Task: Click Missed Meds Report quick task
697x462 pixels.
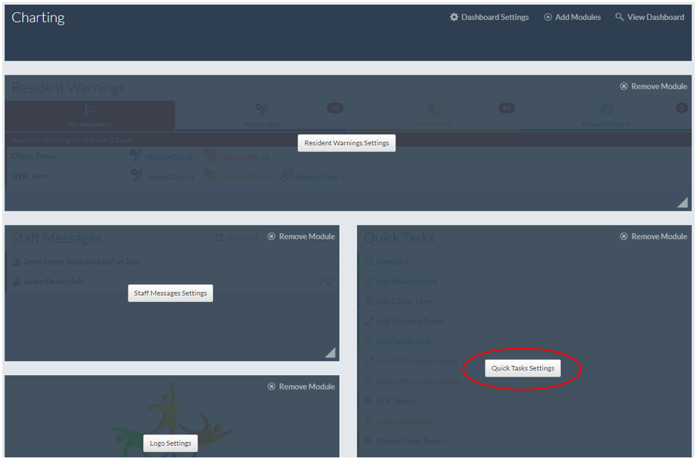Action: click(411, 441)
